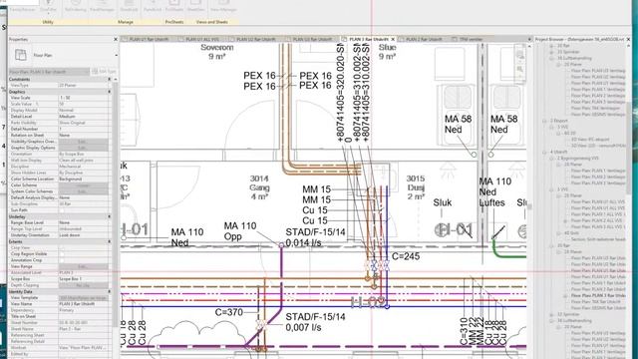Click the Underlay Orientation Look down value

[84, 235]
